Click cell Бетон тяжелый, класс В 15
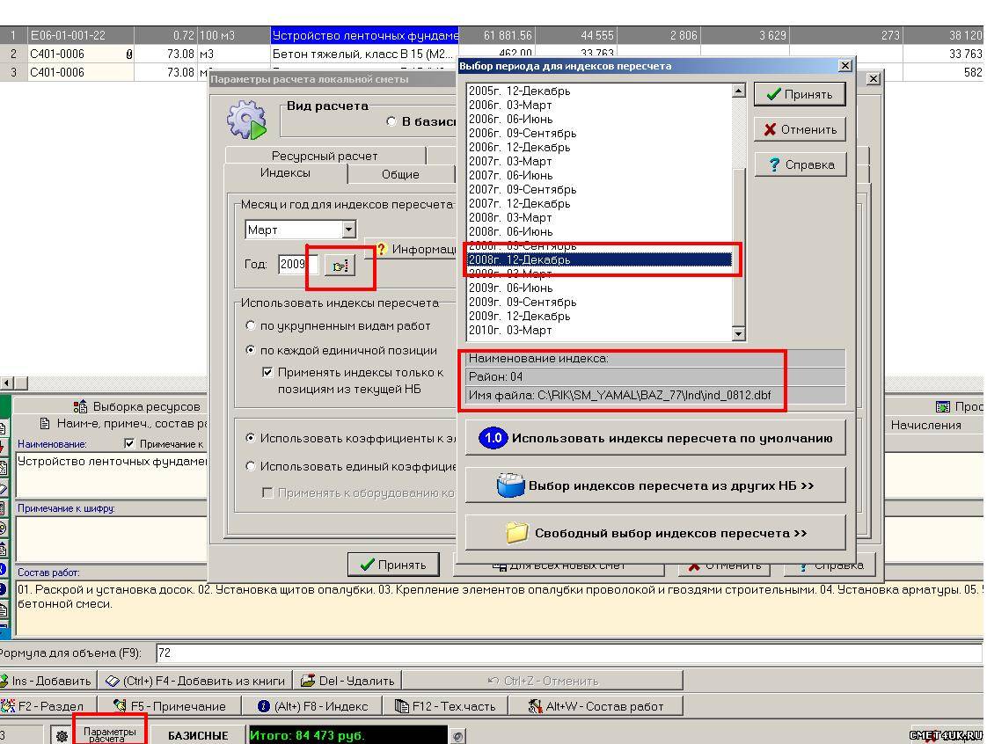This screenshot has height=744, width=987. 364,54
